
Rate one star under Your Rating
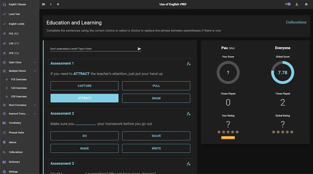219,132
